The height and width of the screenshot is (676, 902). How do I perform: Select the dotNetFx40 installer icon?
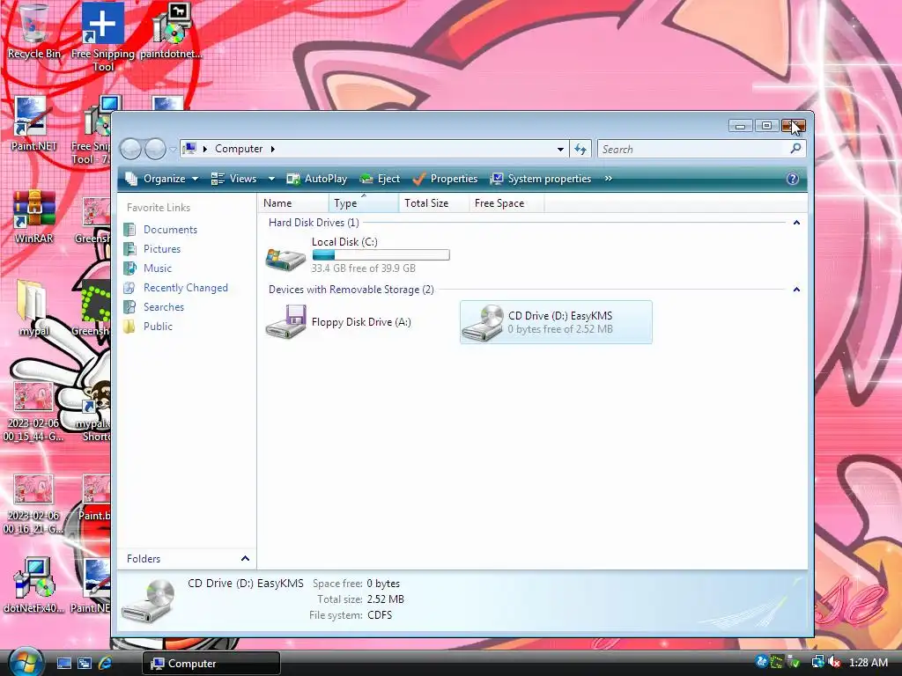33,585
